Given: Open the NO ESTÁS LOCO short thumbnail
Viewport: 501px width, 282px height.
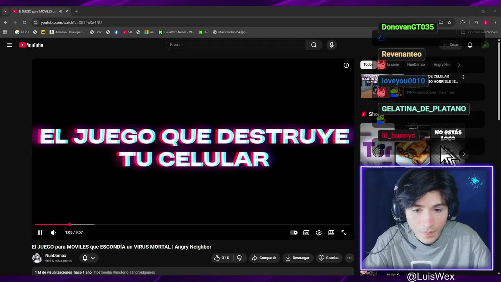Looking at the screenshot, I should tap(448, 145).
